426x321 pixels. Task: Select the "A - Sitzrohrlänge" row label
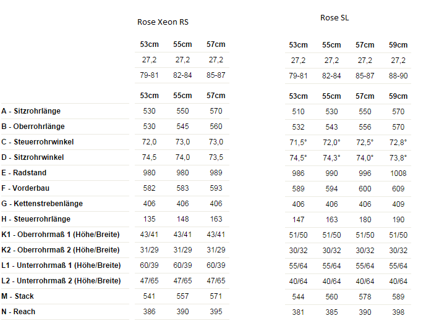click(x=31, y=111)
